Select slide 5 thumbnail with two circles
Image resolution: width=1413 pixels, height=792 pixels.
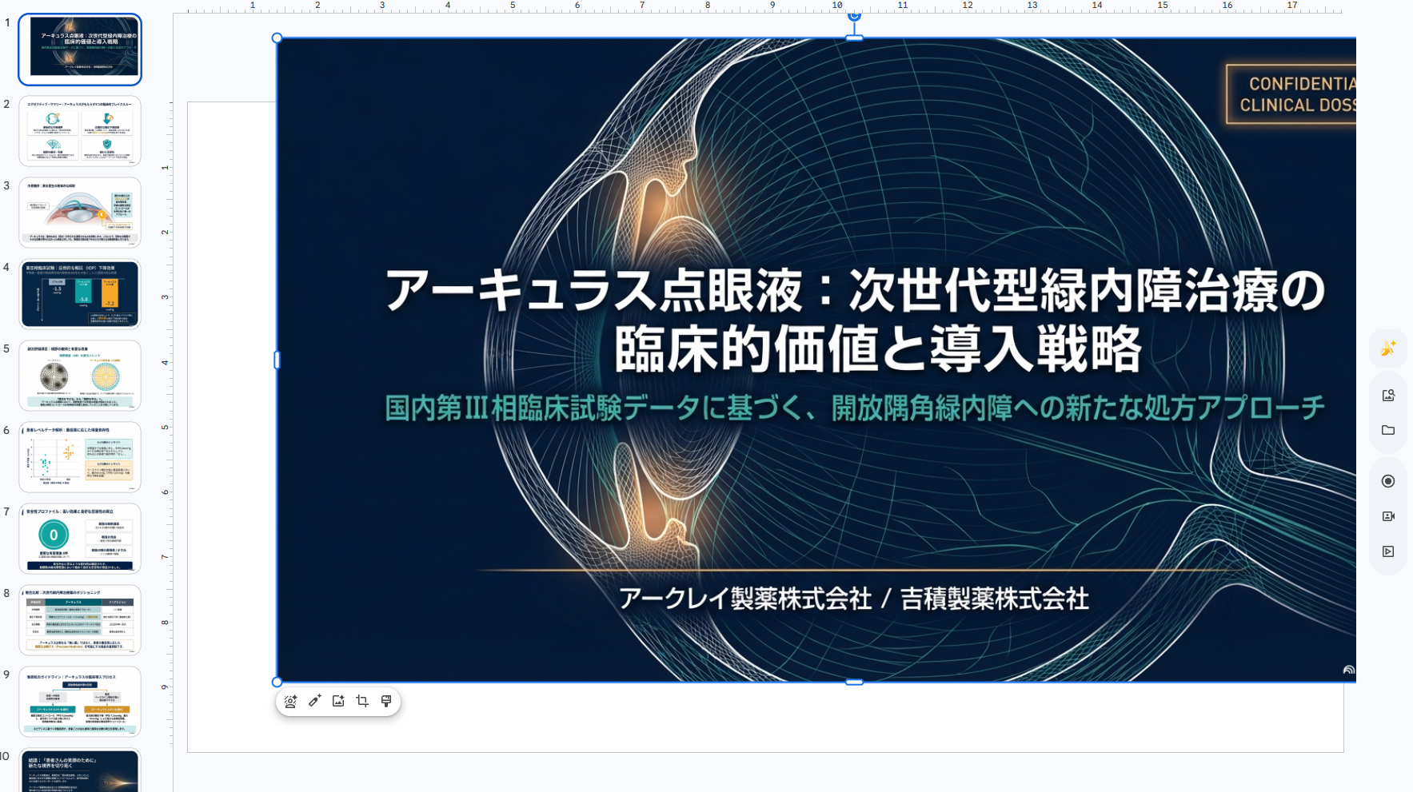pyautogui.click(x=80, y=376)
